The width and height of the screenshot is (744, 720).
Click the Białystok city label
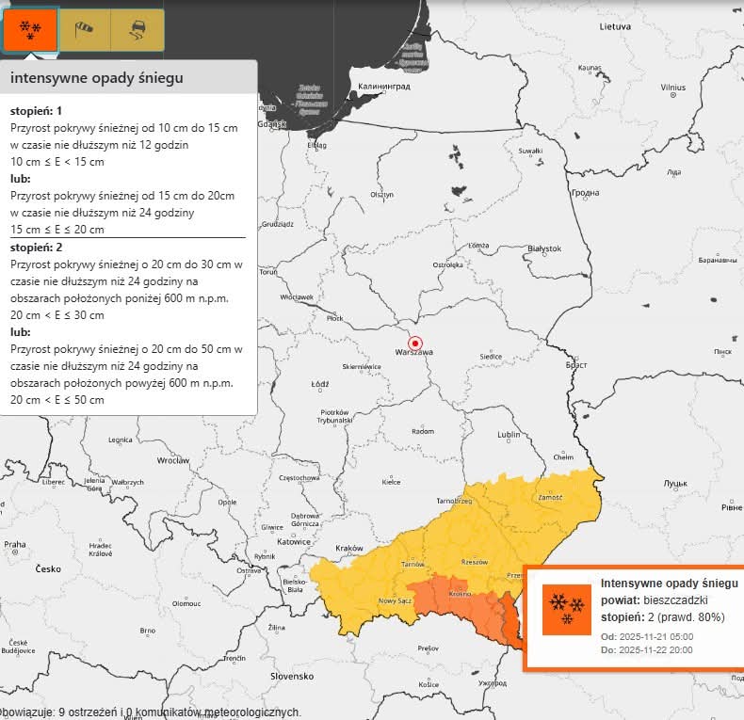(x=544, y=248)
